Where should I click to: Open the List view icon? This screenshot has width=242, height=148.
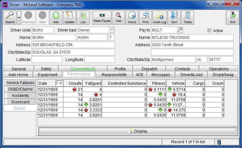pyautogui.click(x=83, y=18)
